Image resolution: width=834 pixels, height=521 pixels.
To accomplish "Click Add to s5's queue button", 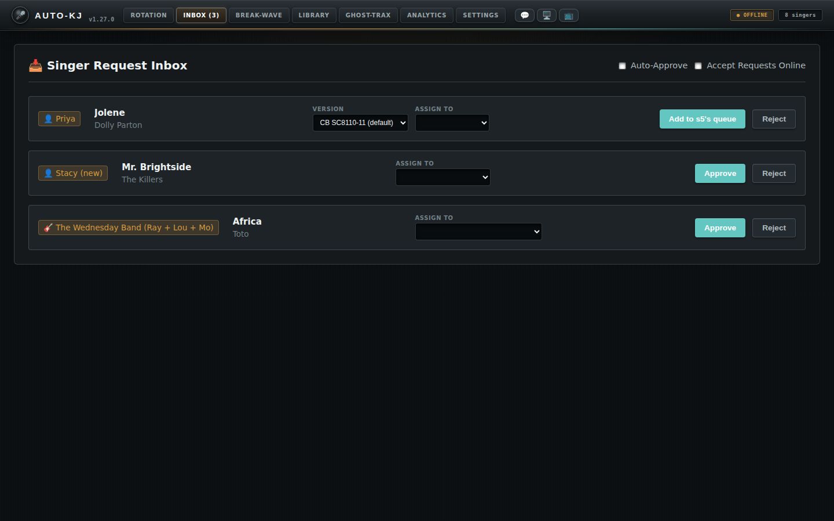I will click(703, 119).
